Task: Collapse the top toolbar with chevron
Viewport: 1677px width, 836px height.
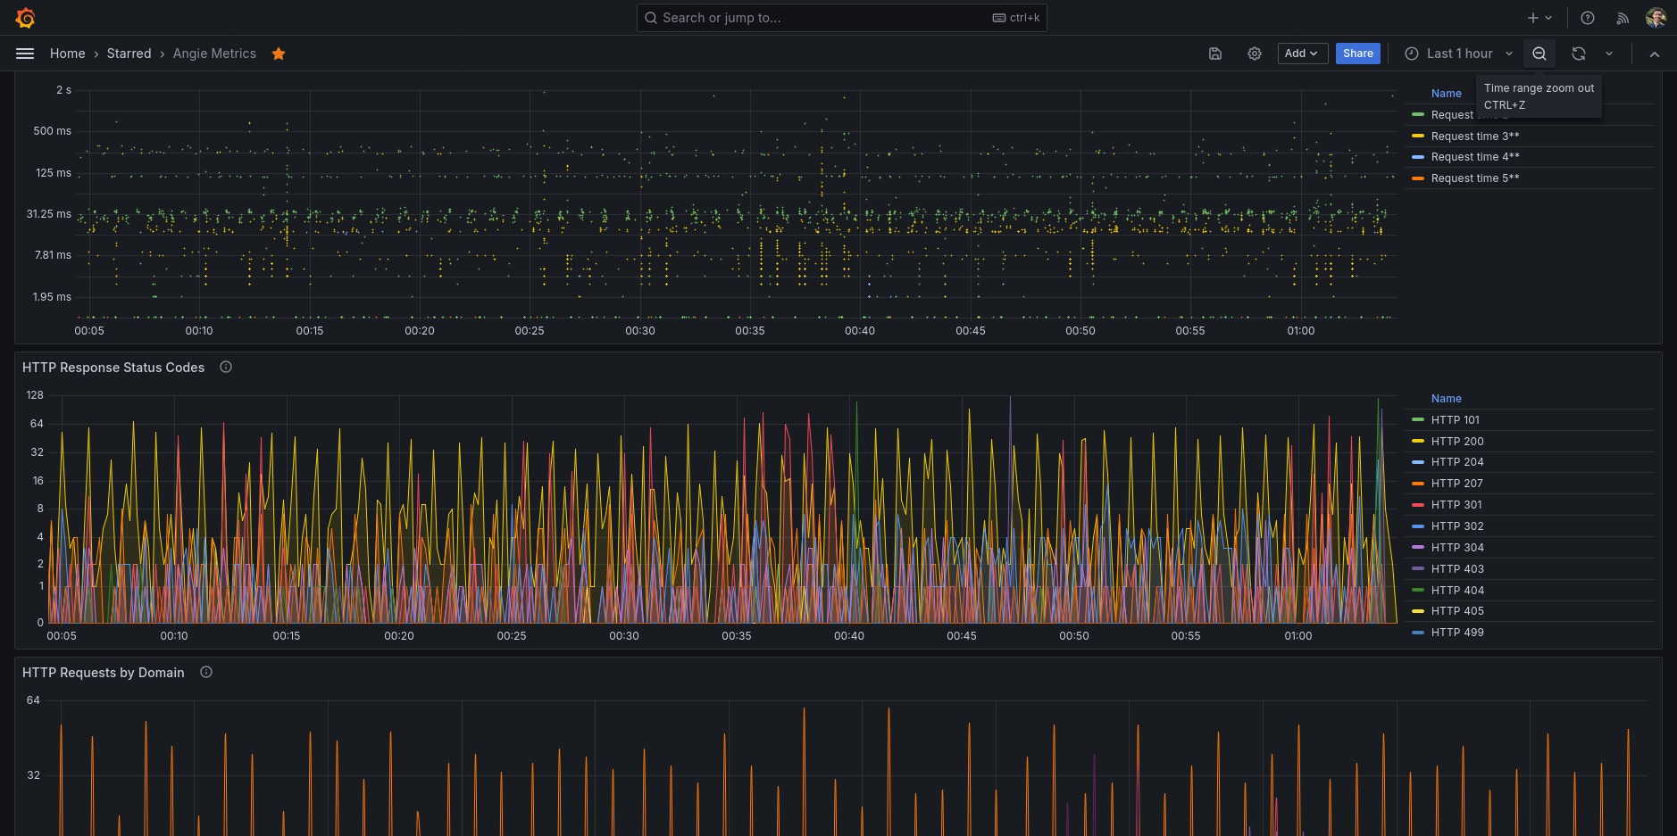Action: coord(1655,54)
